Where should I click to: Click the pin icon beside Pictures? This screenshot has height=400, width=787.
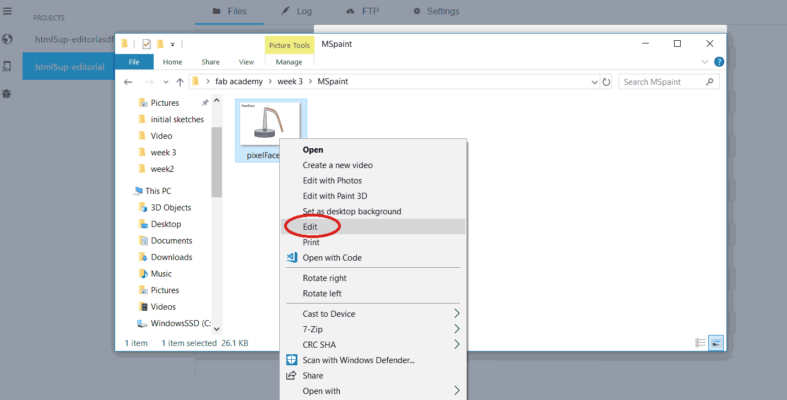205,103
